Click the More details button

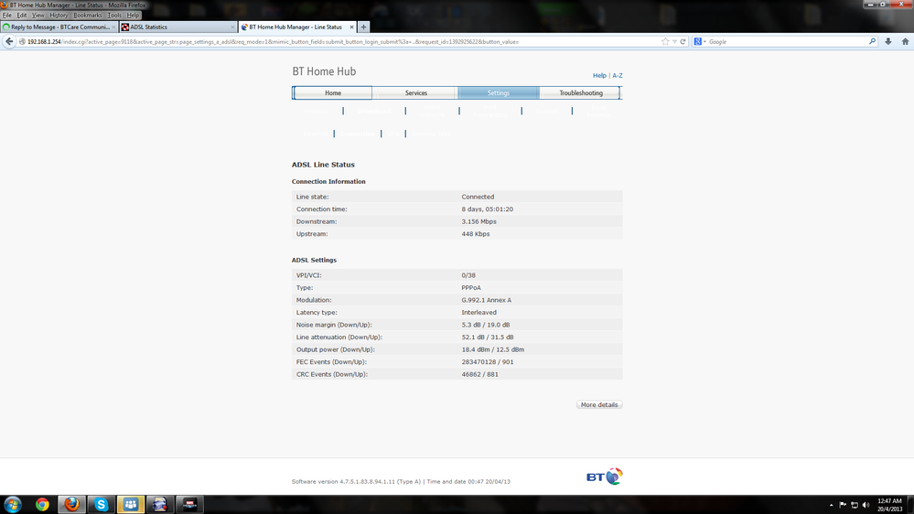(x=599, y=404)
